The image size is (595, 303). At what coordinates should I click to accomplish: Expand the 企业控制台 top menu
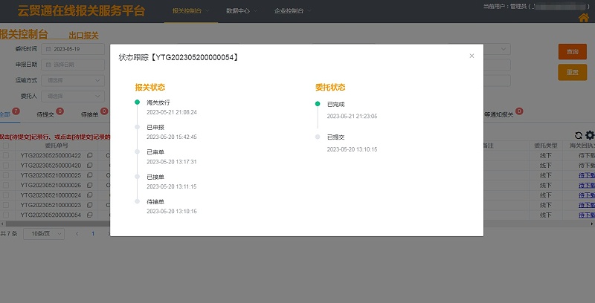292,11
